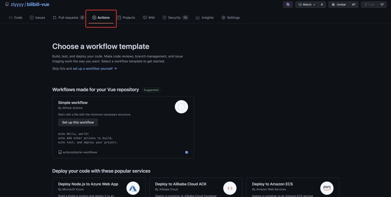Screen dimensions: 391x197
Task: Click the echo Hello, world! code line
Action: click(74, 134)
